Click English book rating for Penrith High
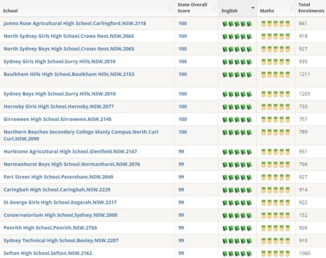Screen dimensions: 326x258 click(x=237, y=228)
